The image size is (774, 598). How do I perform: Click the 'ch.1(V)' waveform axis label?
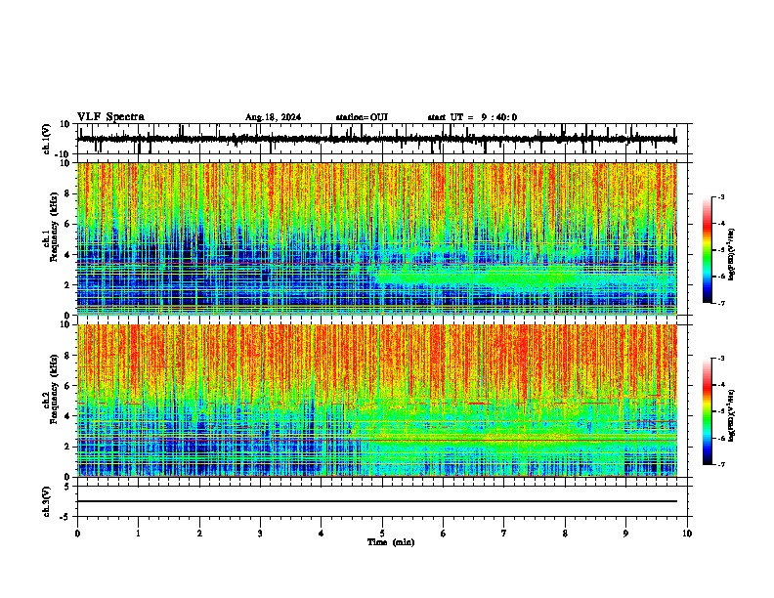click(x=47, y=139)
